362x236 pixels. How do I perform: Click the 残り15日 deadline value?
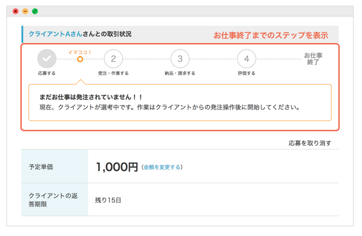point(108,200)
